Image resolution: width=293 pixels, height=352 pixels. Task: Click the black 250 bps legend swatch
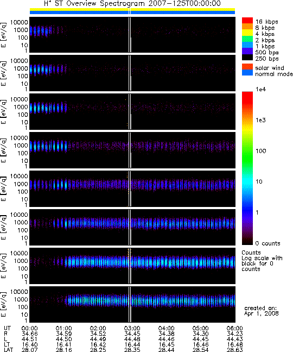[247, 57]
